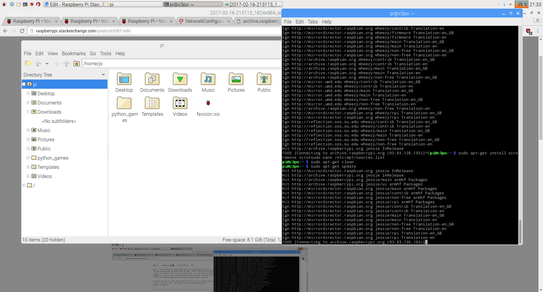The height and width of the screenshot is (292, 543).
Task: Collapse the Downloads node in directory tree
Action: click(x=28, y=112)
